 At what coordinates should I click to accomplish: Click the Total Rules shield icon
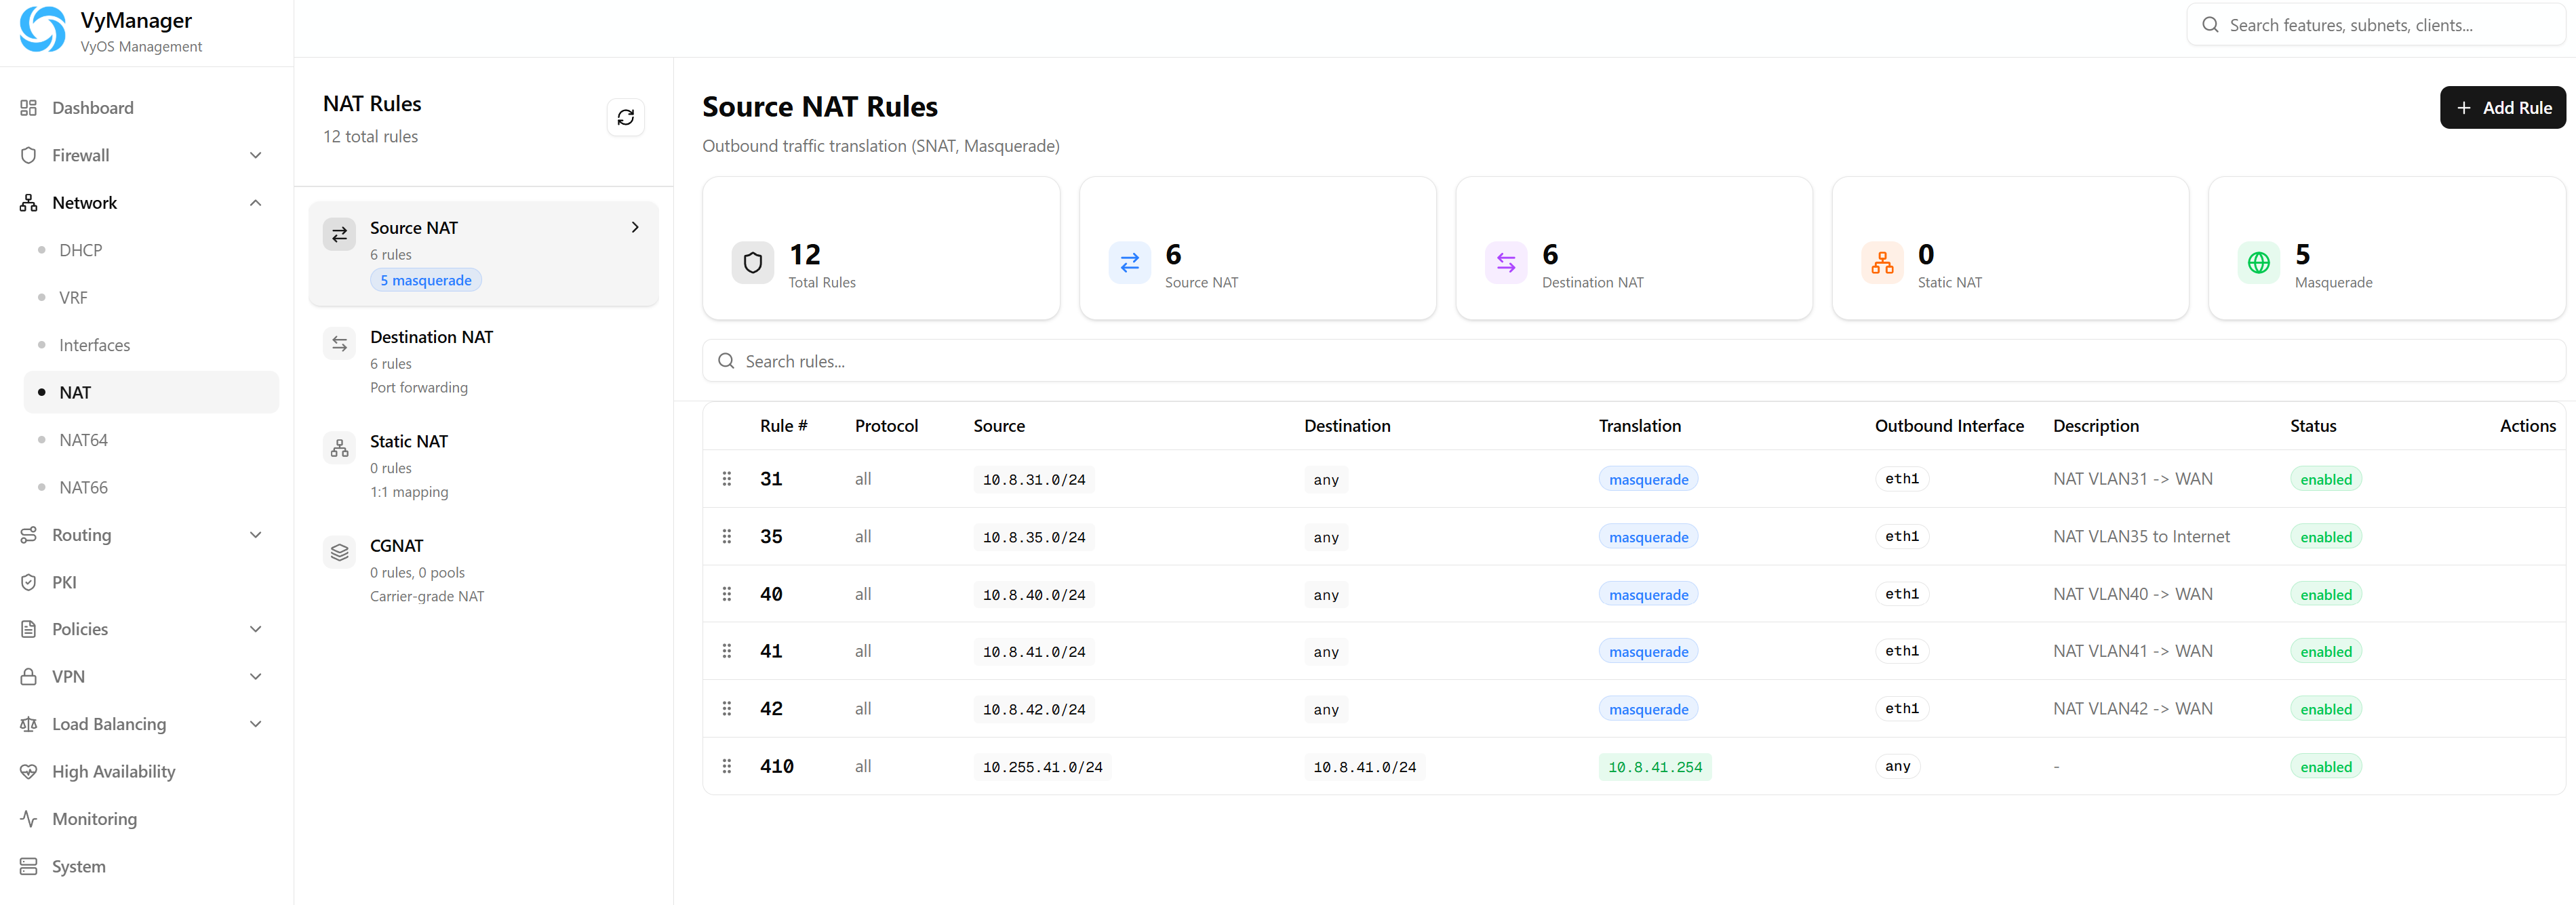pos(752,262)
